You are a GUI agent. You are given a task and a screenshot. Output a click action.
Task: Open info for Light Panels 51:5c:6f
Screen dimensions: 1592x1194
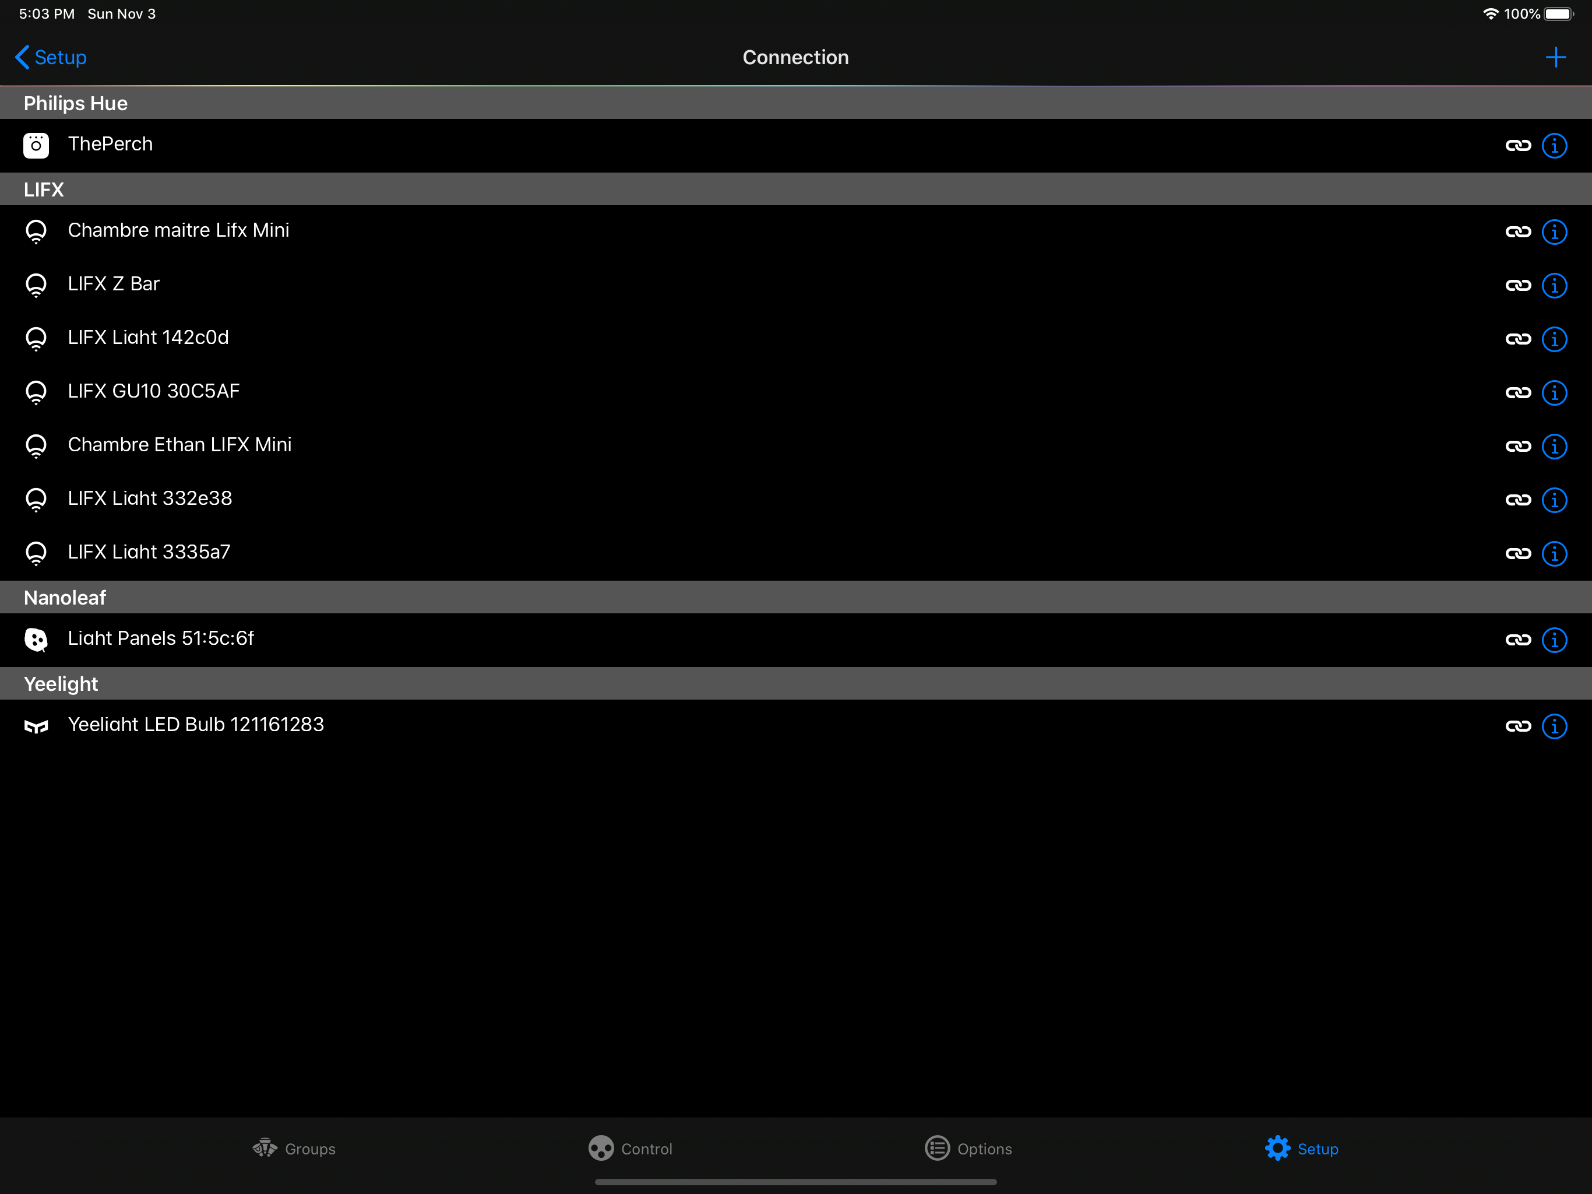1555,640
